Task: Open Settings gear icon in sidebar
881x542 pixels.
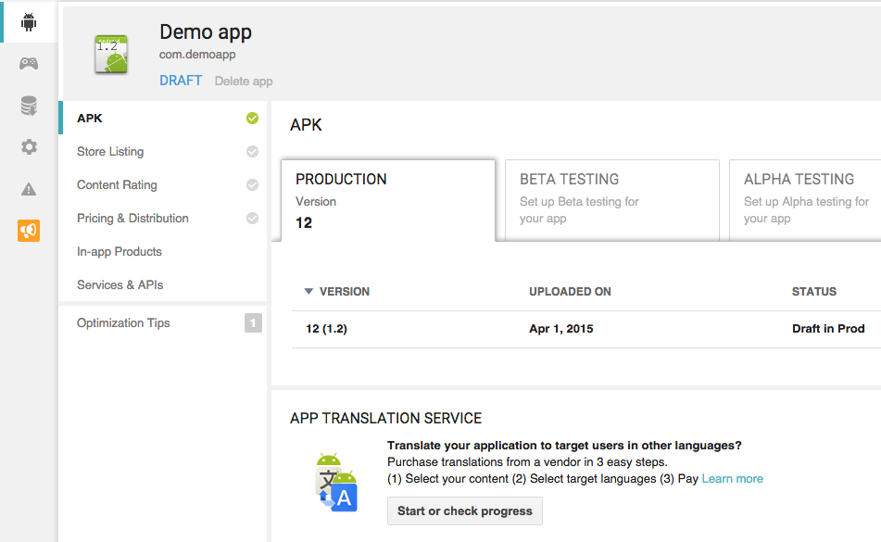Action: tap(29, 147)
